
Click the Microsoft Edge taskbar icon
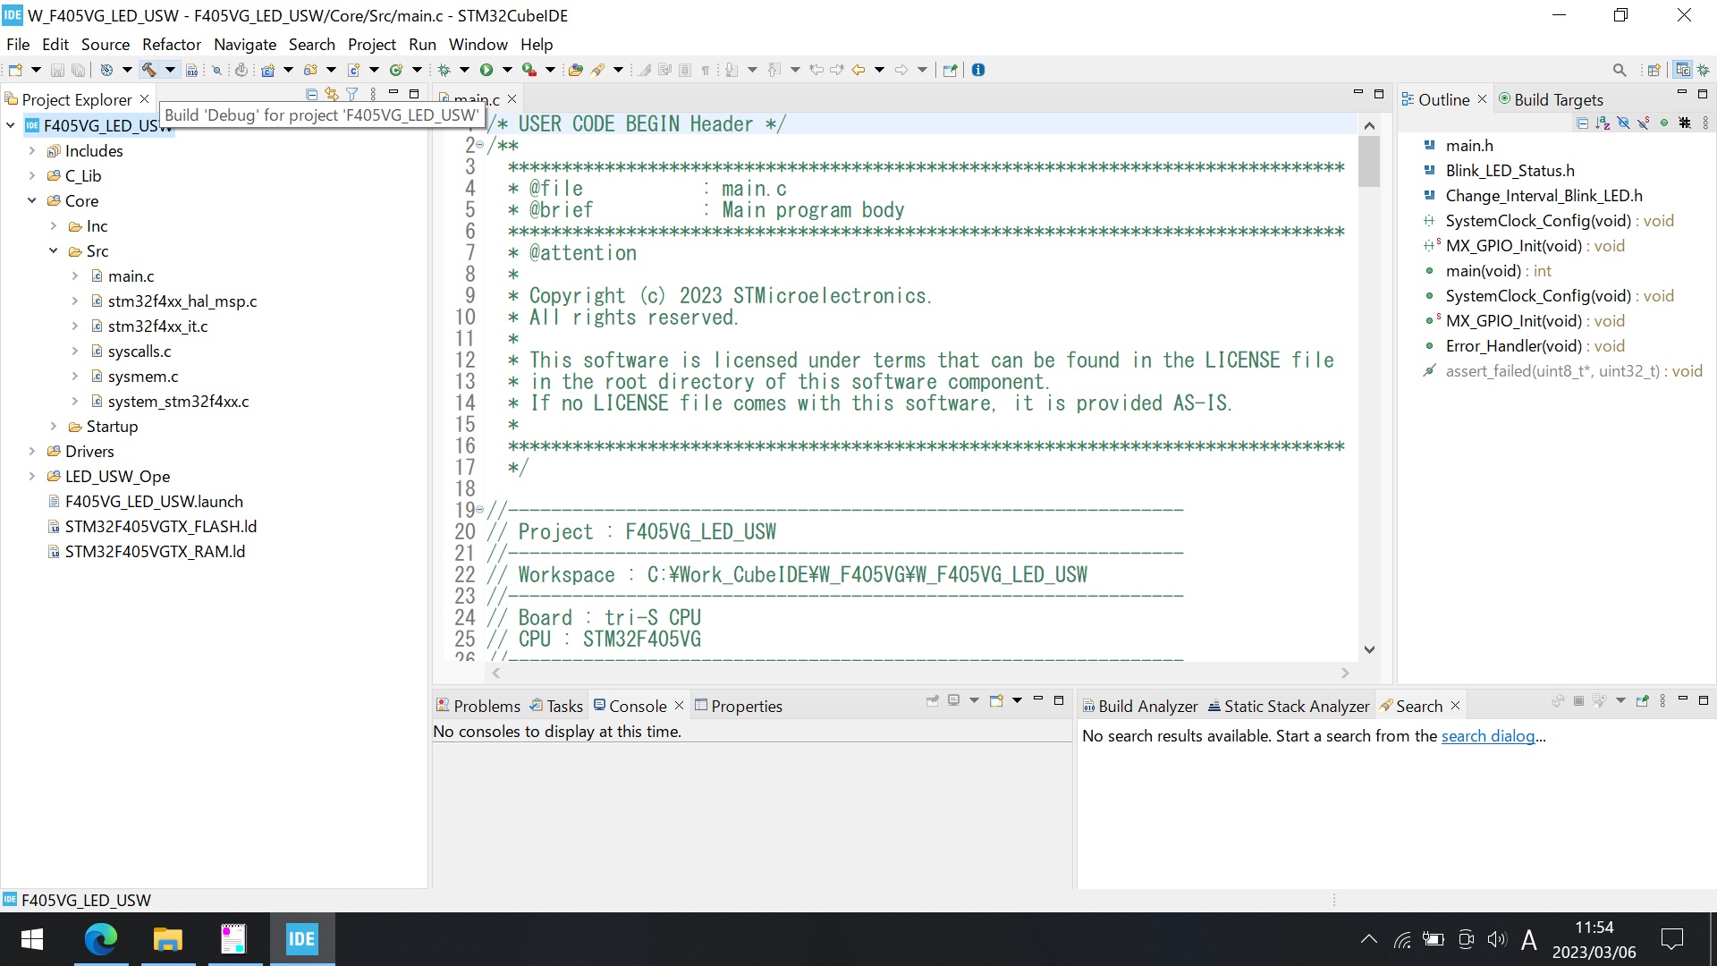tap(101, 939)
